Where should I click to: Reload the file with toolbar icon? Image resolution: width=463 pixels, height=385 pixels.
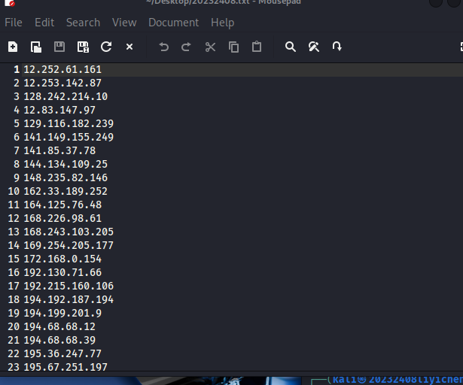tap(106, 47)
